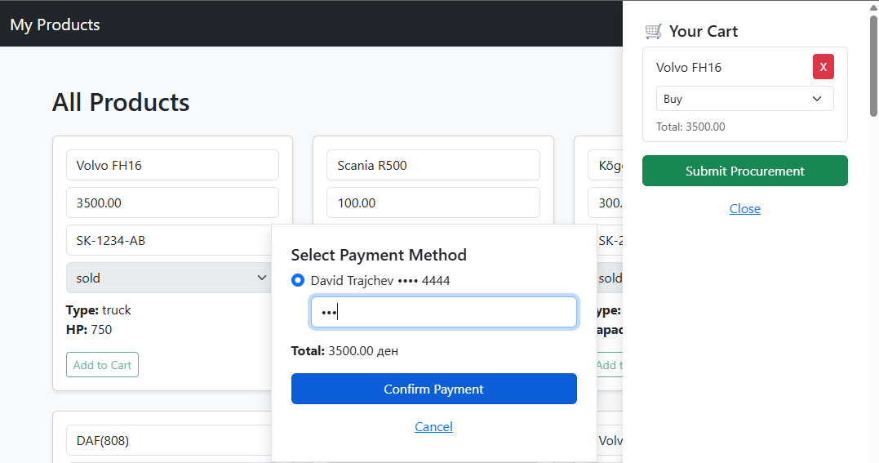Close the cart panel via Close link
Image resolution: width=879 pixels, height=463 pixels.
[744, 209]
